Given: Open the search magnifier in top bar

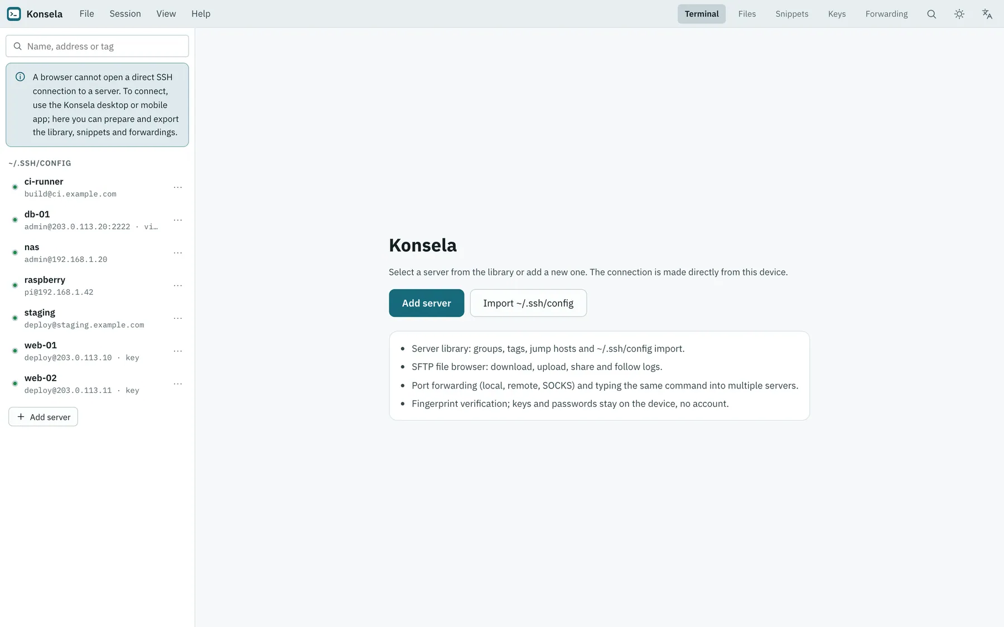Looking at the screenshot, I should pyautogui.click(x=931, y=14).
